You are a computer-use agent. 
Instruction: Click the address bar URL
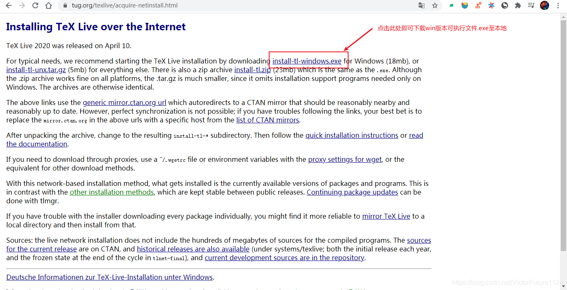[125, 5]
